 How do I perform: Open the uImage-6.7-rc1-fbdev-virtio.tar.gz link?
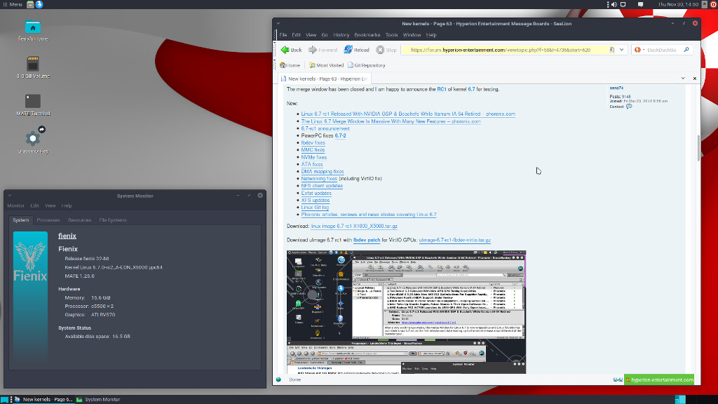click(454, 240)
